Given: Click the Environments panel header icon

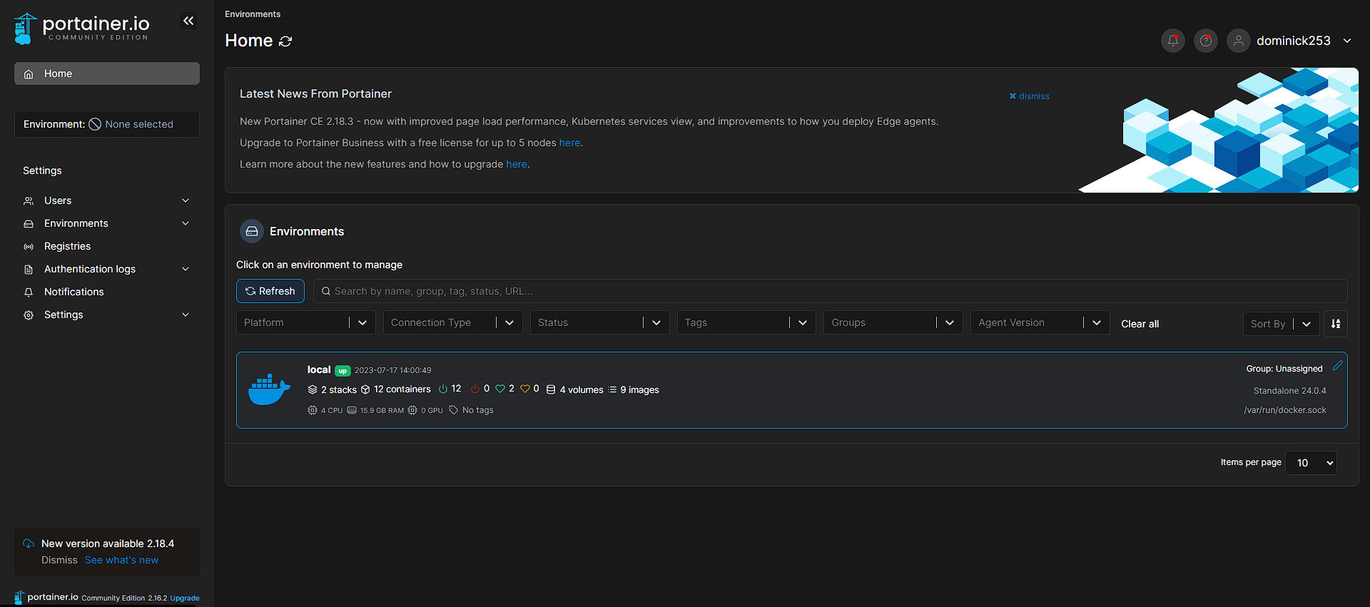Looking at the screenshot, I should (252, 231).
